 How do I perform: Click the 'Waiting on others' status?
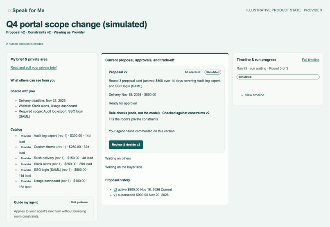(118, 159)
